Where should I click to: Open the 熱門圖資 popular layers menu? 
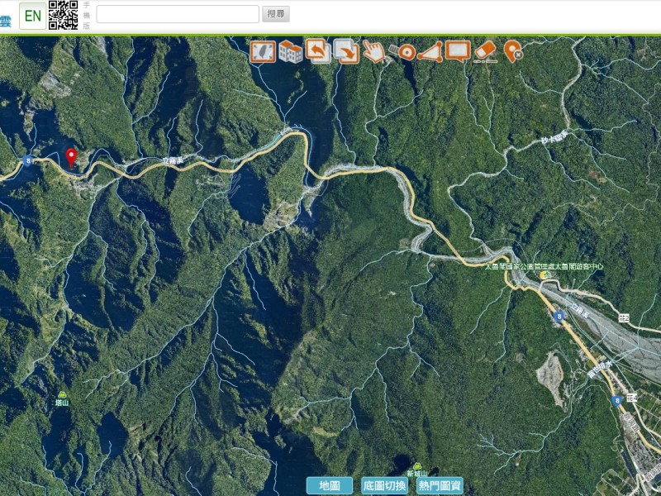pyautogui.click(x=440, y=485)
